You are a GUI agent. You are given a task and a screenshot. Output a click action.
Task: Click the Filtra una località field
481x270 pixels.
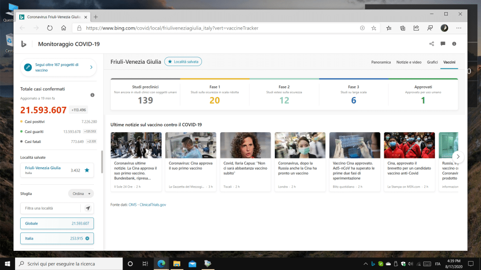point(51,208)
